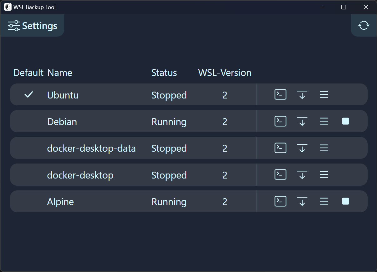377x272 pixels.
Task: Click the Stopped status of docker-desktop-data
Action: 169,148
